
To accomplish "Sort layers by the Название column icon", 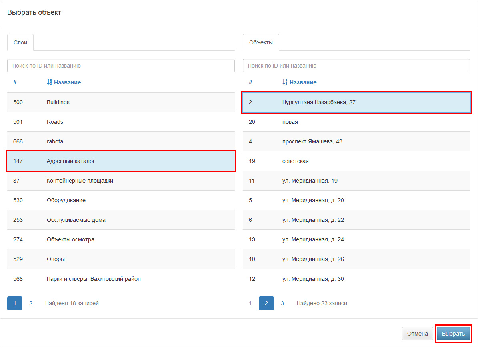I will pos(50,82).
